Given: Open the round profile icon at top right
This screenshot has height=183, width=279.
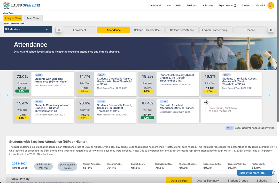Looking at the screenshot, I should pyautogui.click(x=271, y=5).
